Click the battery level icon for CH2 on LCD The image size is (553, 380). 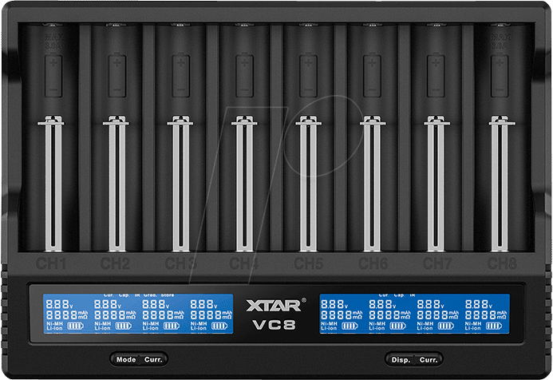[124, 325]
